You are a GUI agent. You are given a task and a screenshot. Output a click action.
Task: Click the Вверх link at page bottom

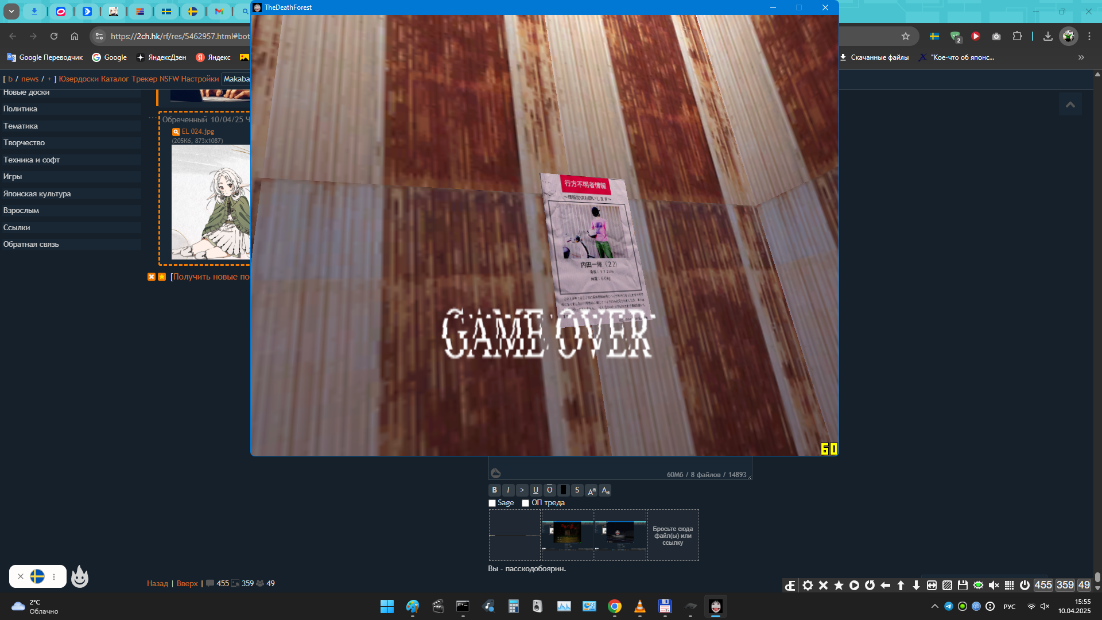point(187,583)
